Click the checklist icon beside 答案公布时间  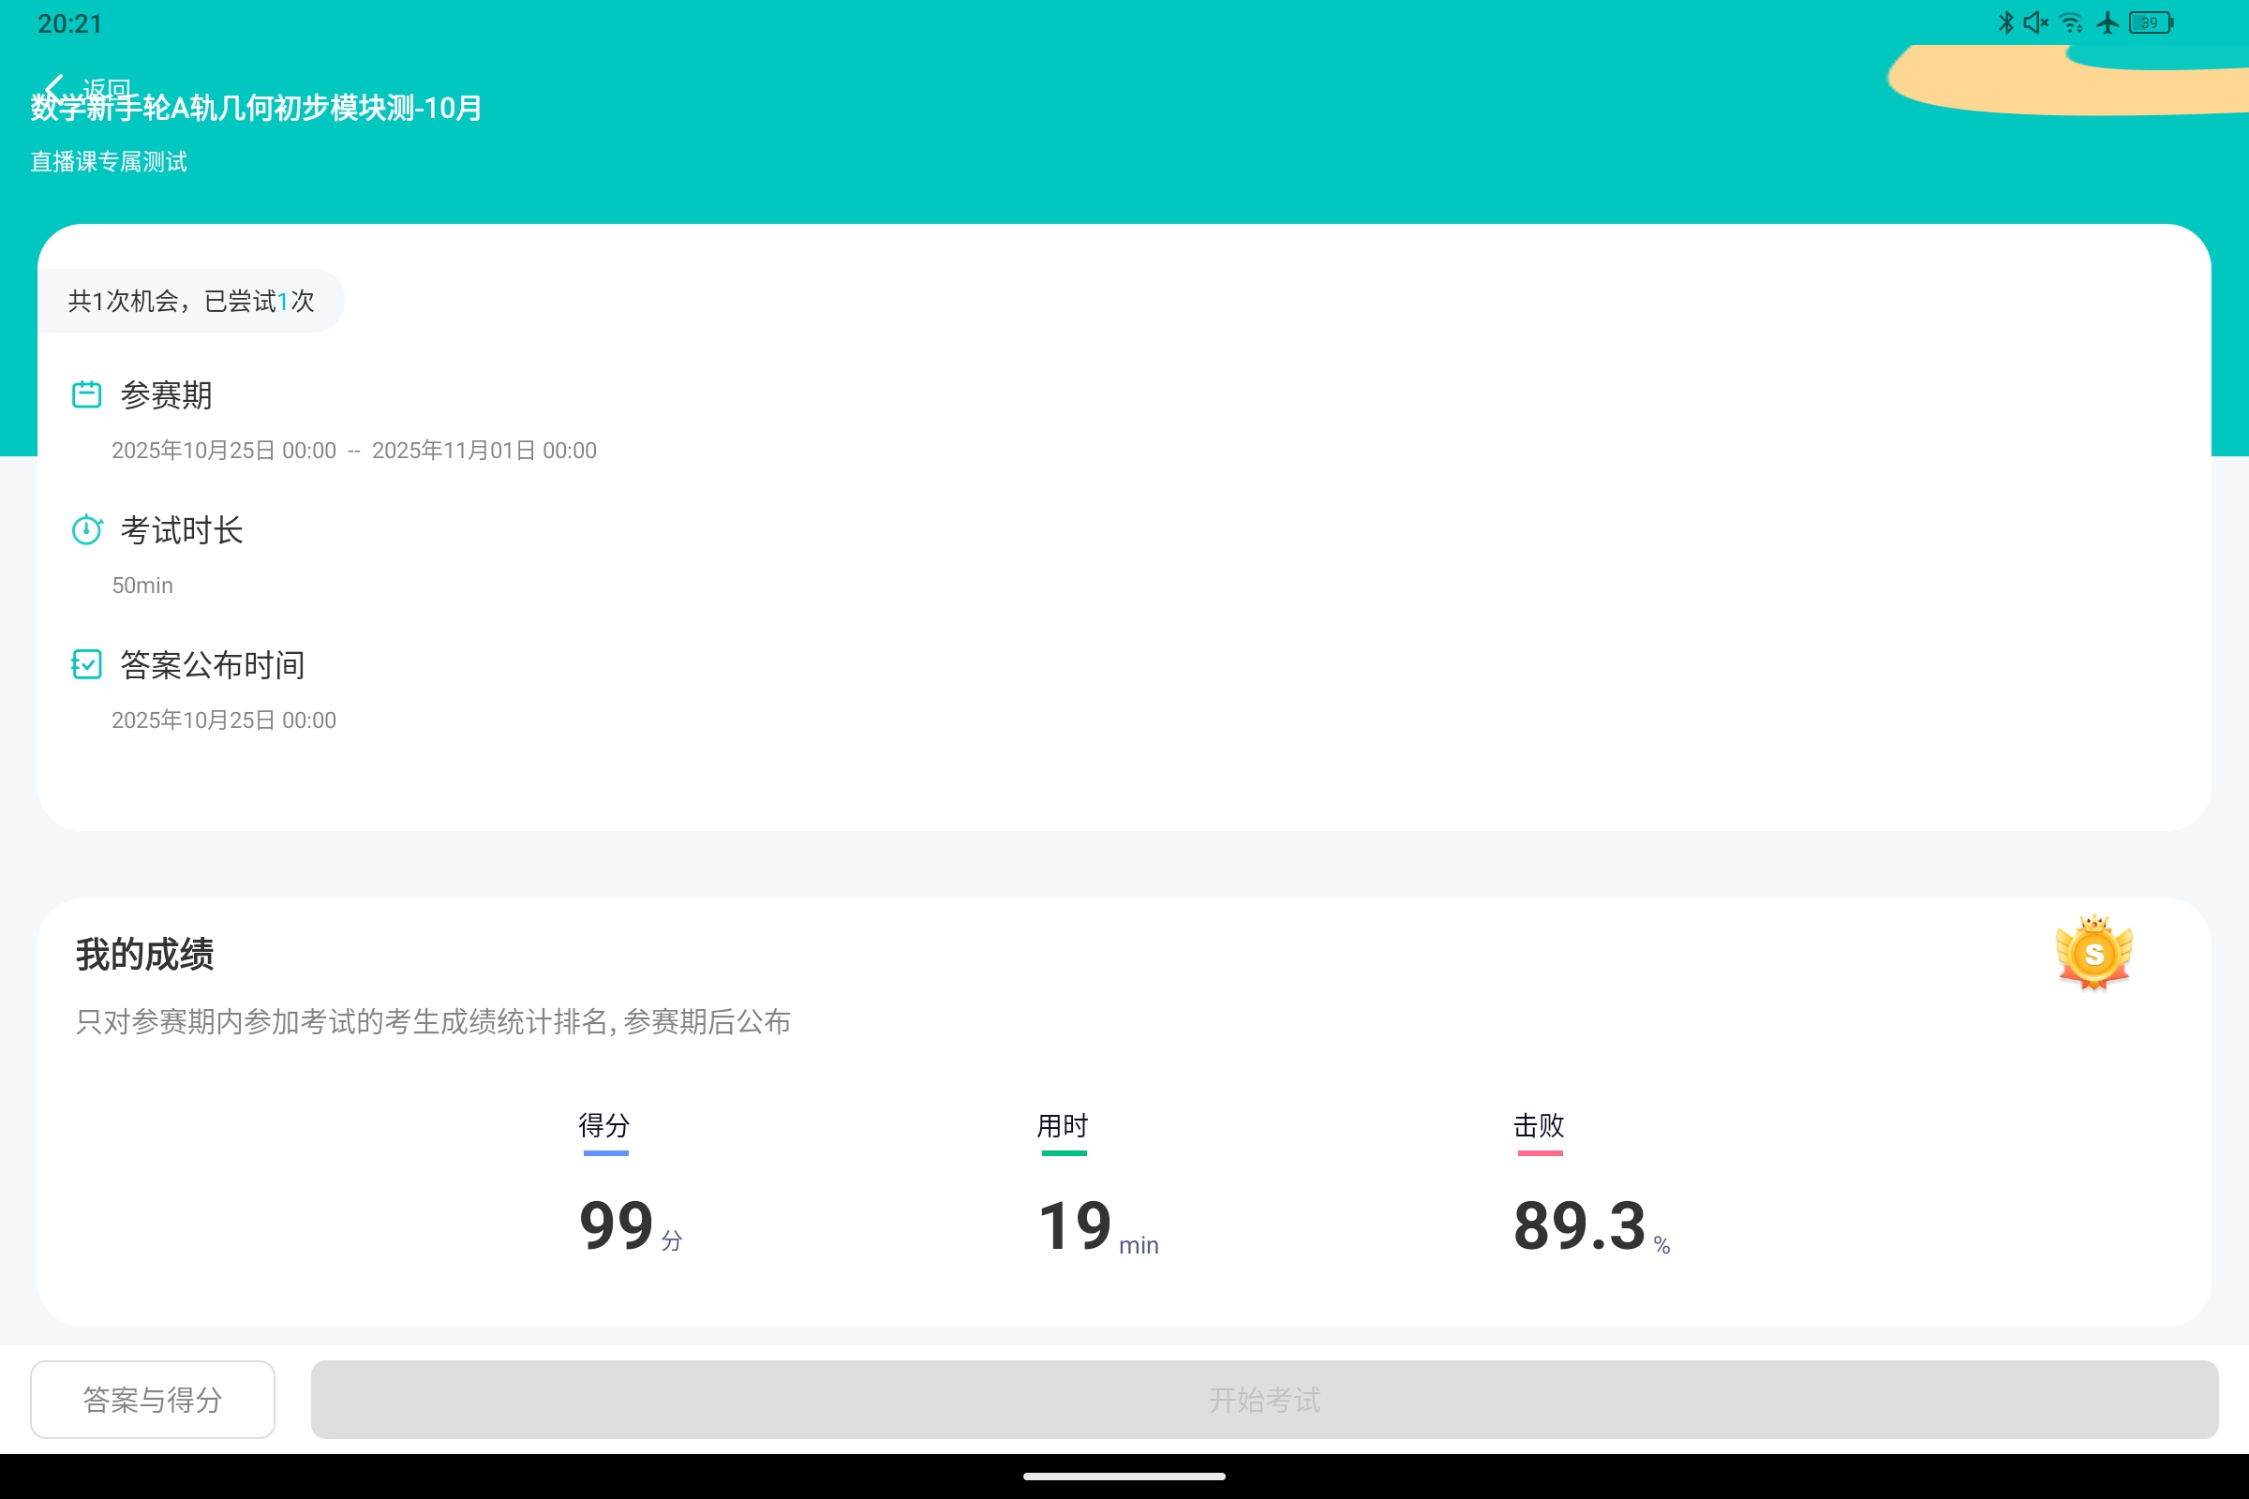pyautogui.click(x=86, y=663)
